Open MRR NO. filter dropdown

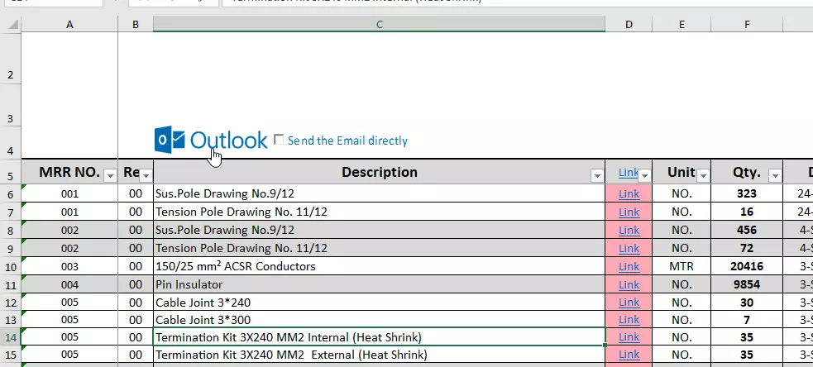tap(110, 176)
